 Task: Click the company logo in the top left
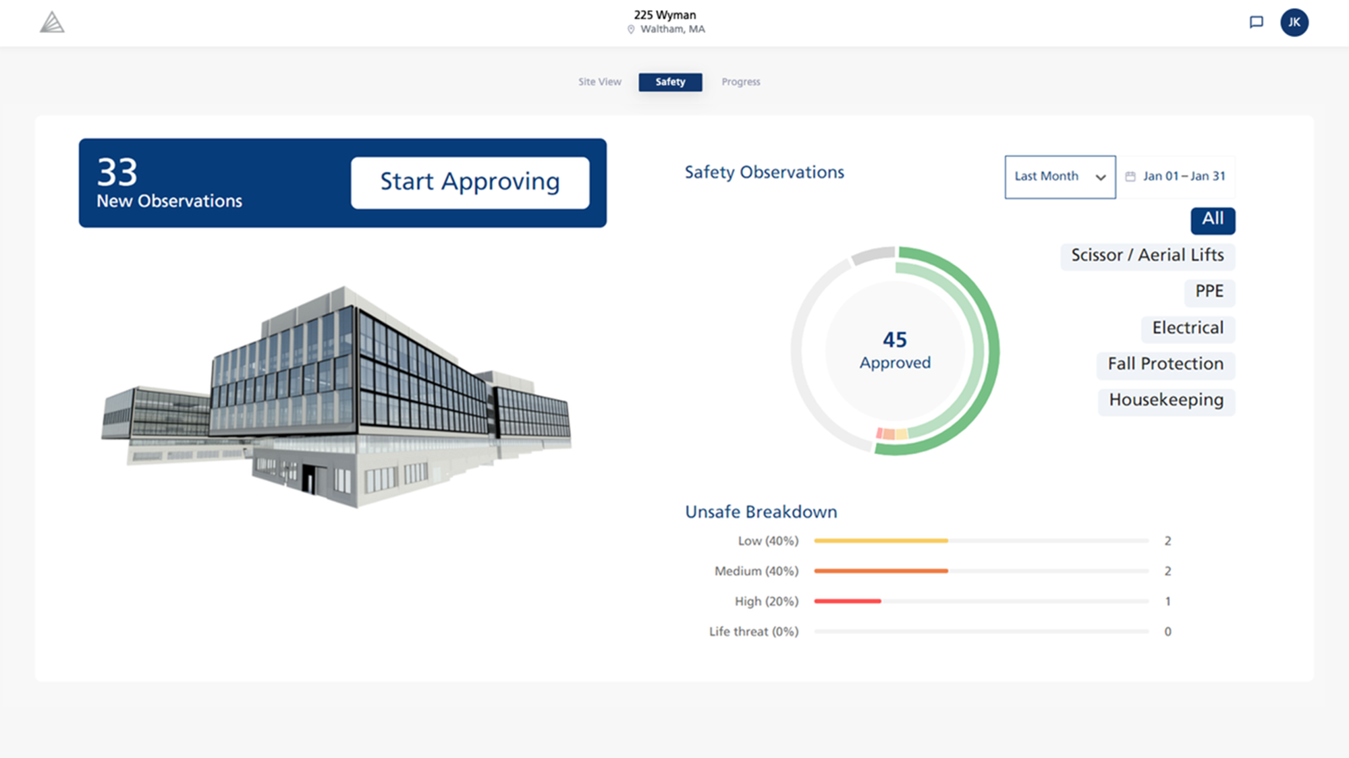[51, 22]
